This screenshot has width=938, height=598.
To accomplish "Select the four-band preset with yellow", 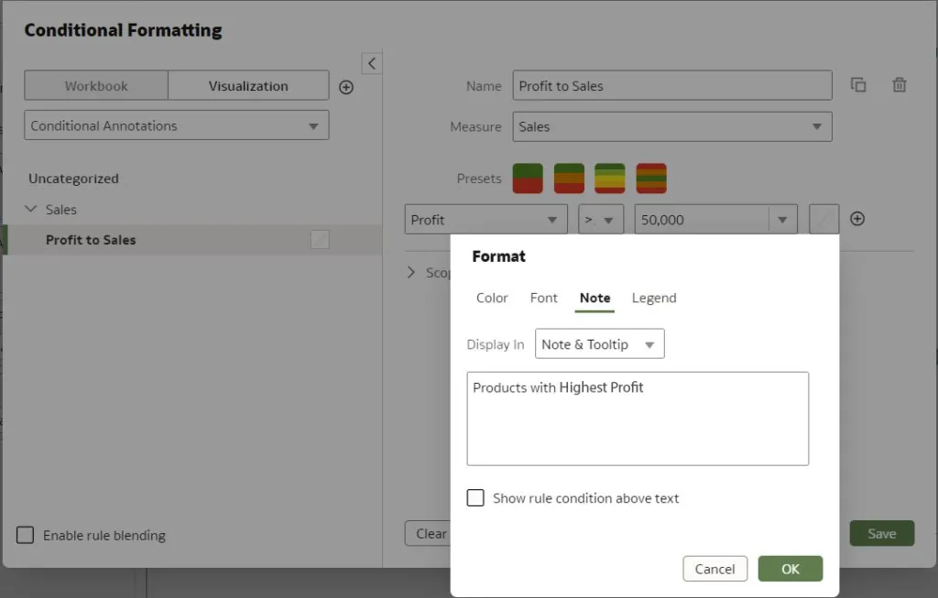I will [x=610, y=179].
